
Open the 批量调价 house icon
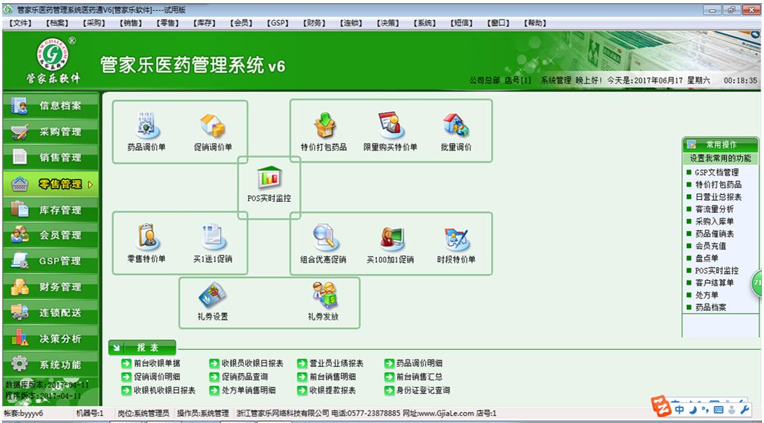point(455,126)
